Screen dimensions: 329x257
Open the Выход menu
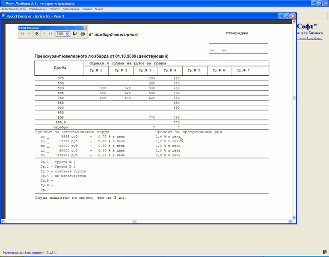coord(99,9)
